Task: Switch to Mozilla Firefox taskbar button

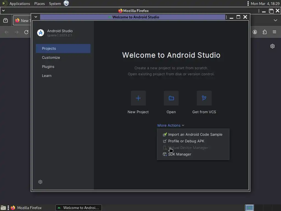Action: (x=26, y=208)
